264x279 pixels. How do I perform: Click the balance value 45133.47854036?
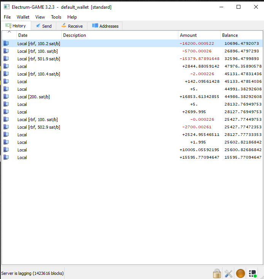coord(243,81)
